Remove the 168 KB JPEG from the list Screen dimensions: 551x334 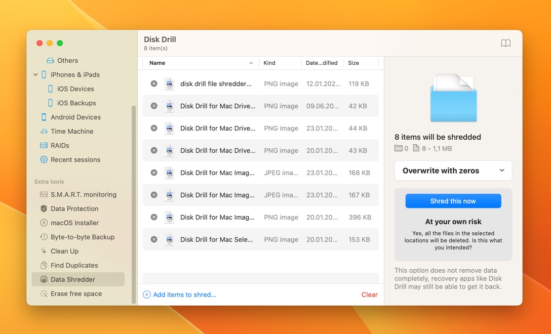click(154, 173)
